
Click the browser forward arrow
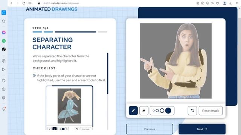[x=17, y=3]
